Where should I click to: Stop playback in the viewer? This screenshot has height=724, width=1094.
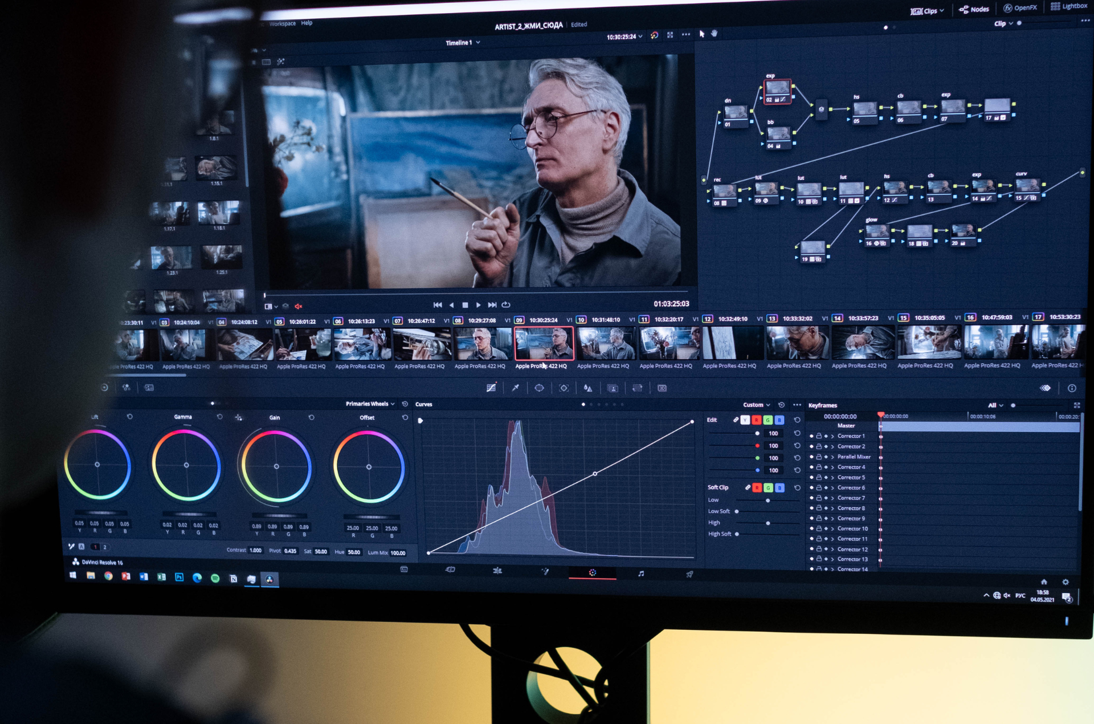coord(465,305)
